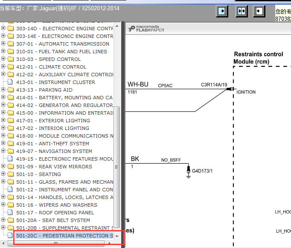Expand the 501-10 Seating node
Viewport: 291px width, 248px height.
click(x=3, y=174)
